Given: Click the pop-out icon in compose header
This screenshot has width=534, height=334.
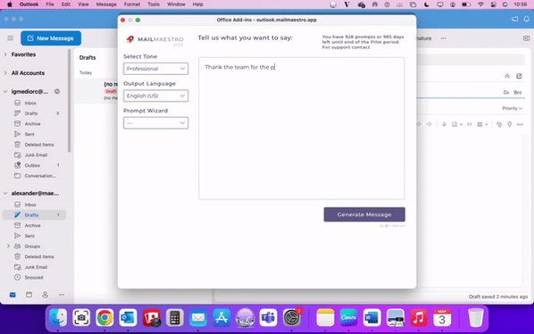Looking at the screenshot, I should 519,76.
